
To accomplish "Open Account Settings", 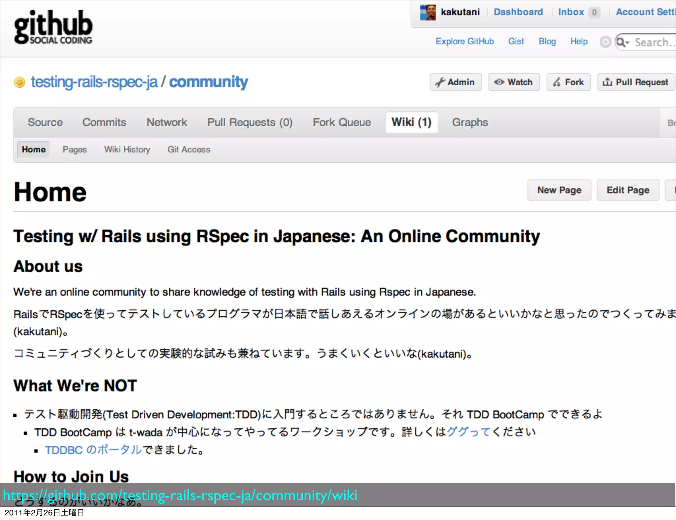I will 646,12.
